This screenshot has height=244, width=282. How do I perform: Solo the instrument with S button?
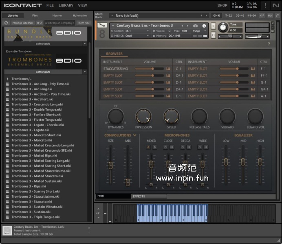click(x=214, y=26)
